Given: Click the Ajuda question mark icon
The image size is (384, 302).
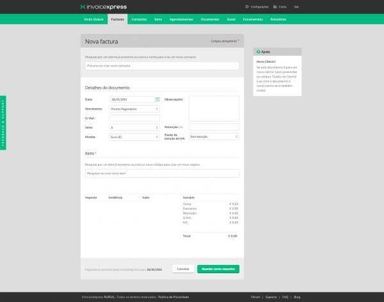Looking at the screenshot, I should (258, 52).
